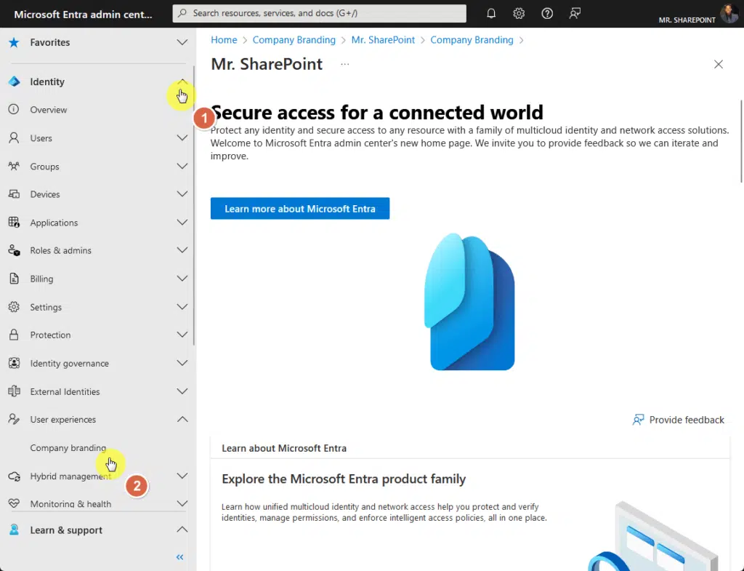Click the Identity diamond icon

pyautogui.click(x=15, y=81)
